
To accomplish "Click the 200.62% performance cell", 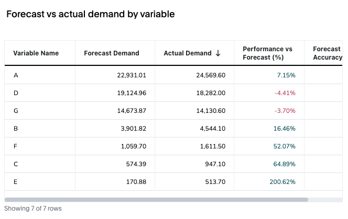I will click(283, 182).
